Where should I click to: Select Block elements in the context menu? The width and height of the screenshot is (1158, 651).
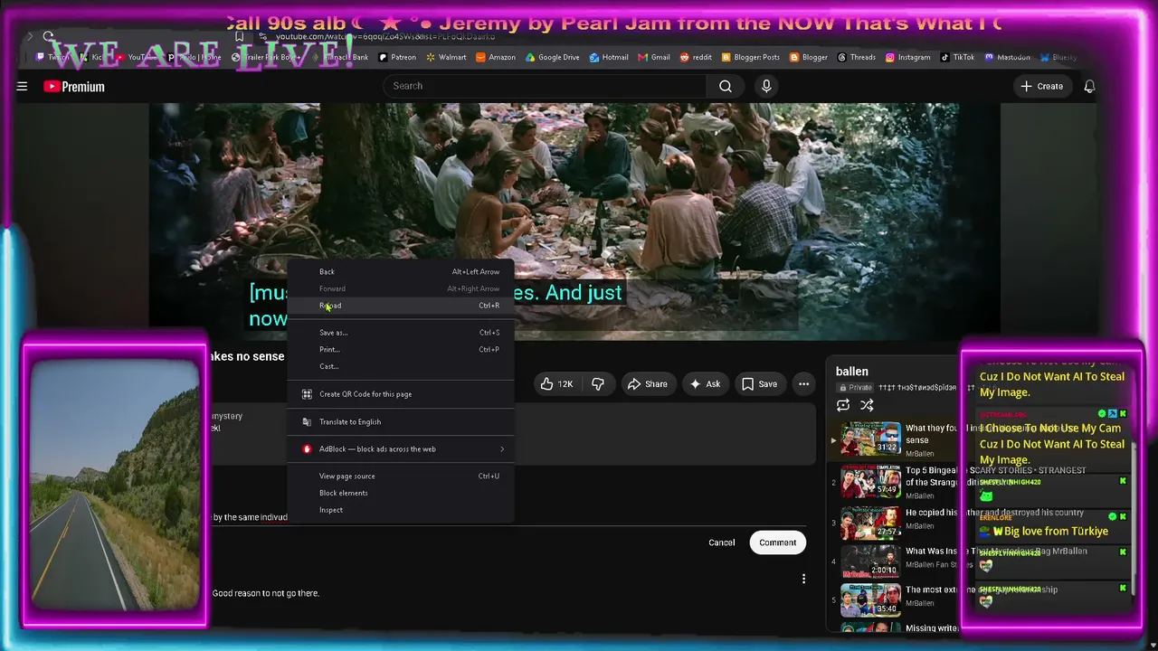coord(400,493)
